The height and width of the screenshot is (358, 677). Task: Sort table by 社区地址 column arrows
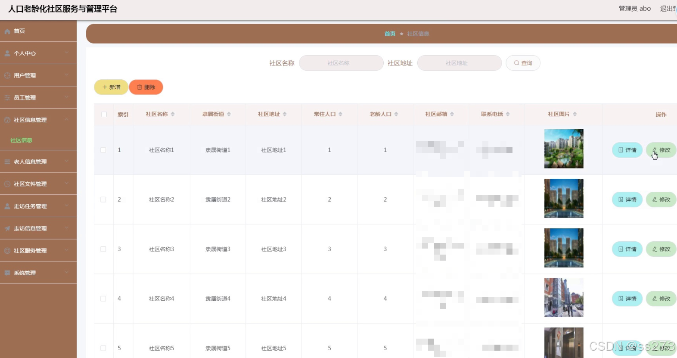(285, 114)
